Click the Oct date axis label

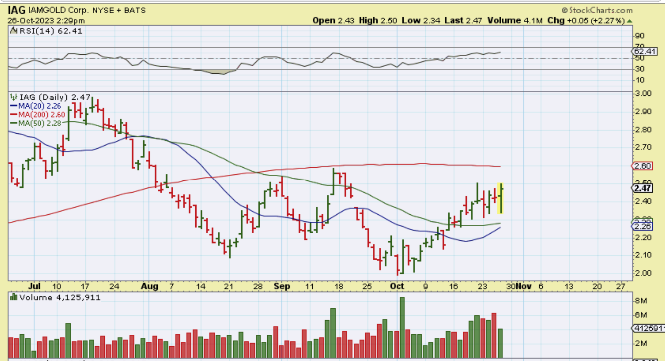397,286
